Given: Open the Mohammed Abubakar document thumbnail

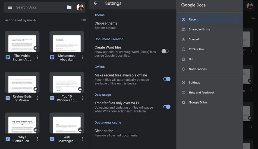Looking at the screenshot, I should pyautogui.click(x=67, y=41).
